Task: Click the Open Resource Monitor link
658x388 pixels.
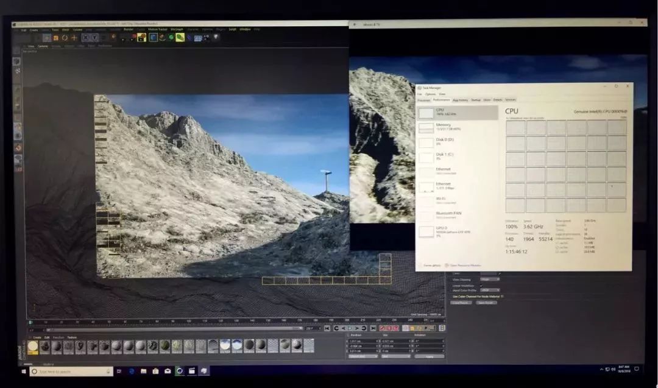Action: [x=464, y=266]
